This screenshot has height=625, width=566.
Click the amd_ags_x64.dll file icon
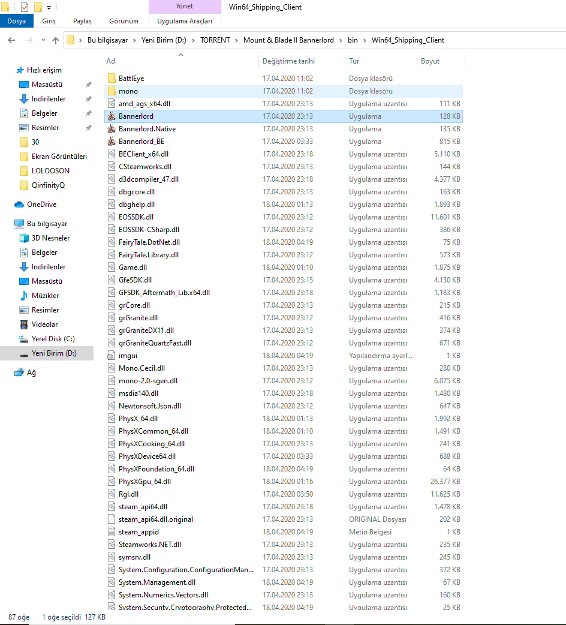coord(112,104)
